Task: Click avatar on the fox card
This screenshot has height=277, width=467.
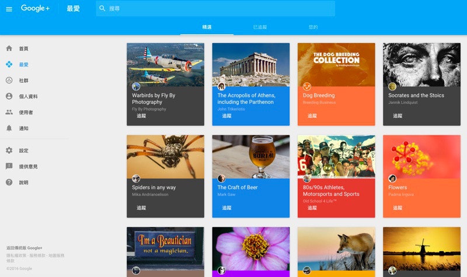Action: [x=307, y=271]
